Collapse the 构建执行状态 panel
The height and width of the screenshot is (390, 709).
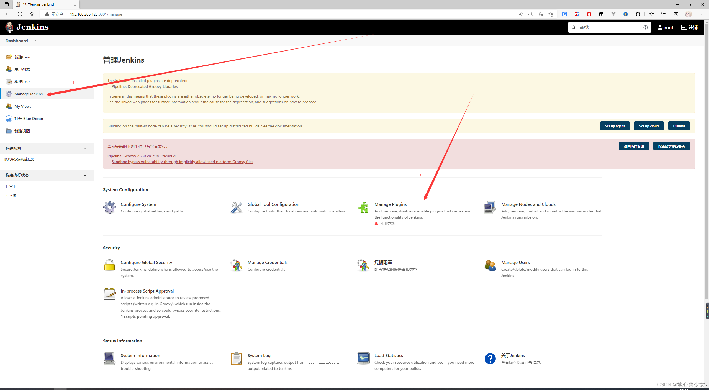[85, 176]
